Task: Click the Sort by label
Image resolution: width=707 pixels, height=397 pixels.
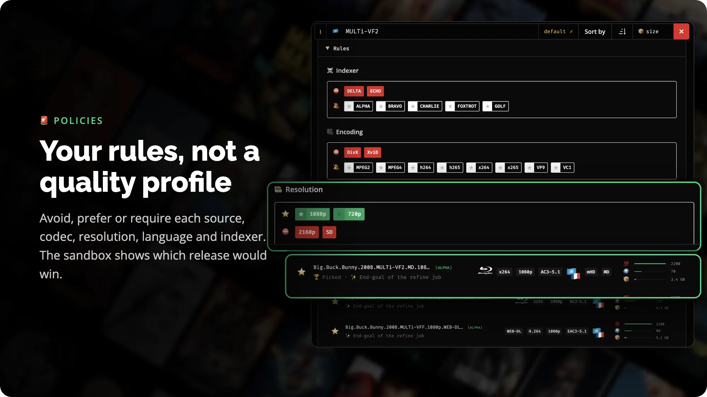Action: [595, 31]
